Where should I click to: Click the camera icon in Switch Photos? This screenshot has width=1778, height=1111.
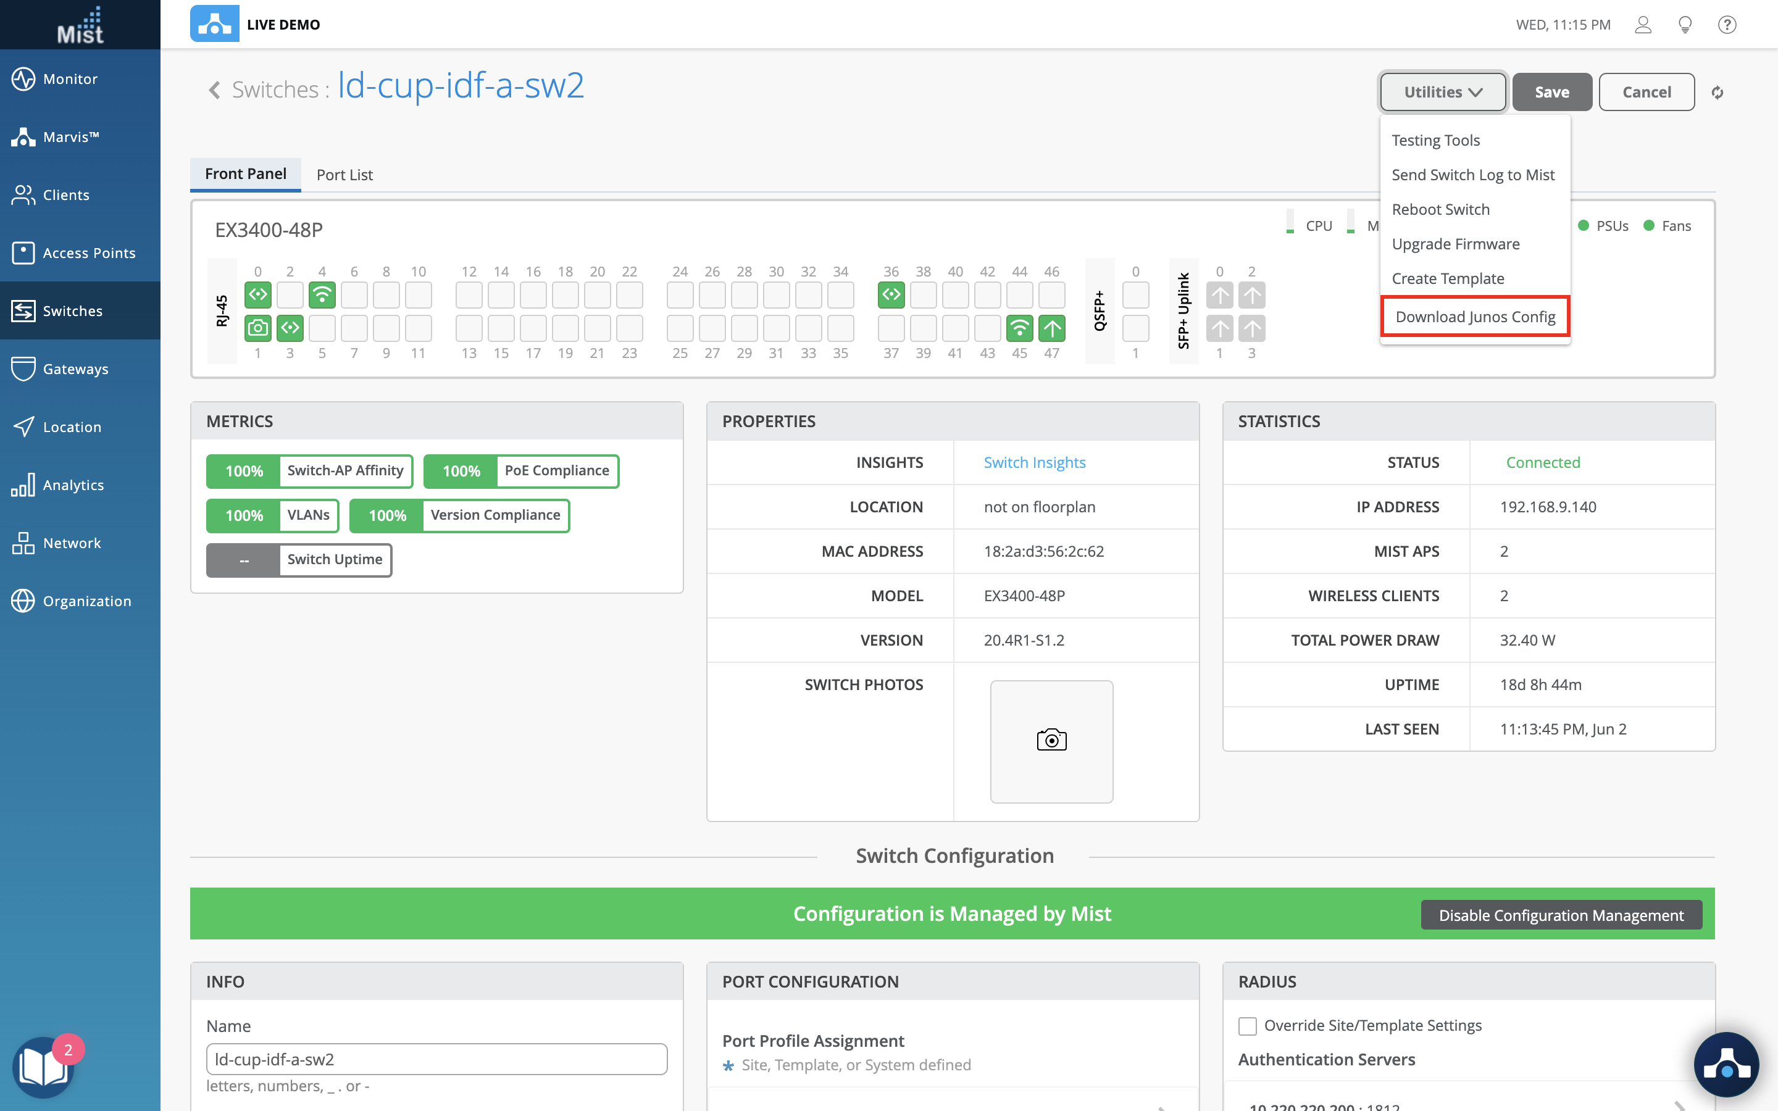point(1051,741)
